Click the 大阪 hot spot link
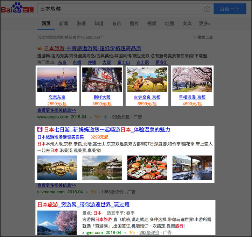Image resolution: width=252 pixels, height=237 pixels. [107, 62]
